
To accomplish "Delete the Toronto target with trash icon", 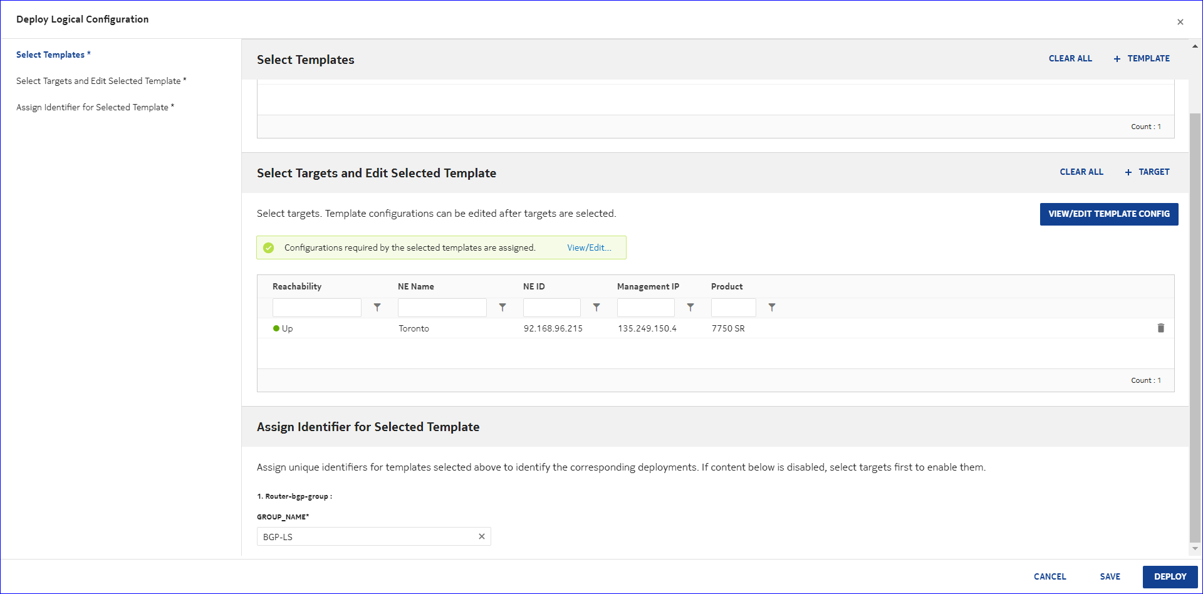I will coord(1160,328).
